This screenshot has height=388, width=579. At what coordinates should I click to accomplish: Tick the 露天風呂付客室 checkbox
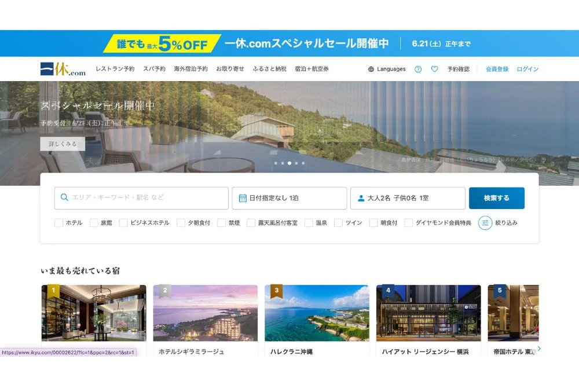coord(251,223)
